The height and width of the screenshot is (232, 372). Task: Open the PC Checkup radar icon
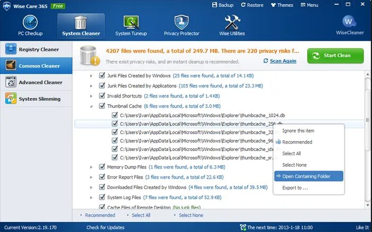(x=30, y=22)
